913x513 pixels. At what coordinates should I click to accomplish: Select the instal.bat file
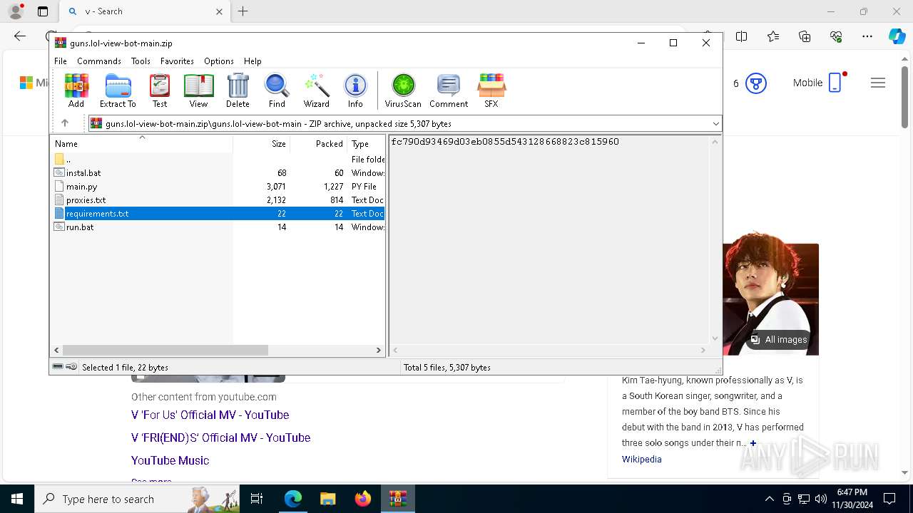(83, 172)
